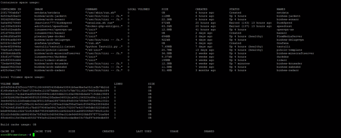The height and width of the screenshot is (138, 341).
Task: Click the netdata/netdata image entry
Action: click(47, 13)
